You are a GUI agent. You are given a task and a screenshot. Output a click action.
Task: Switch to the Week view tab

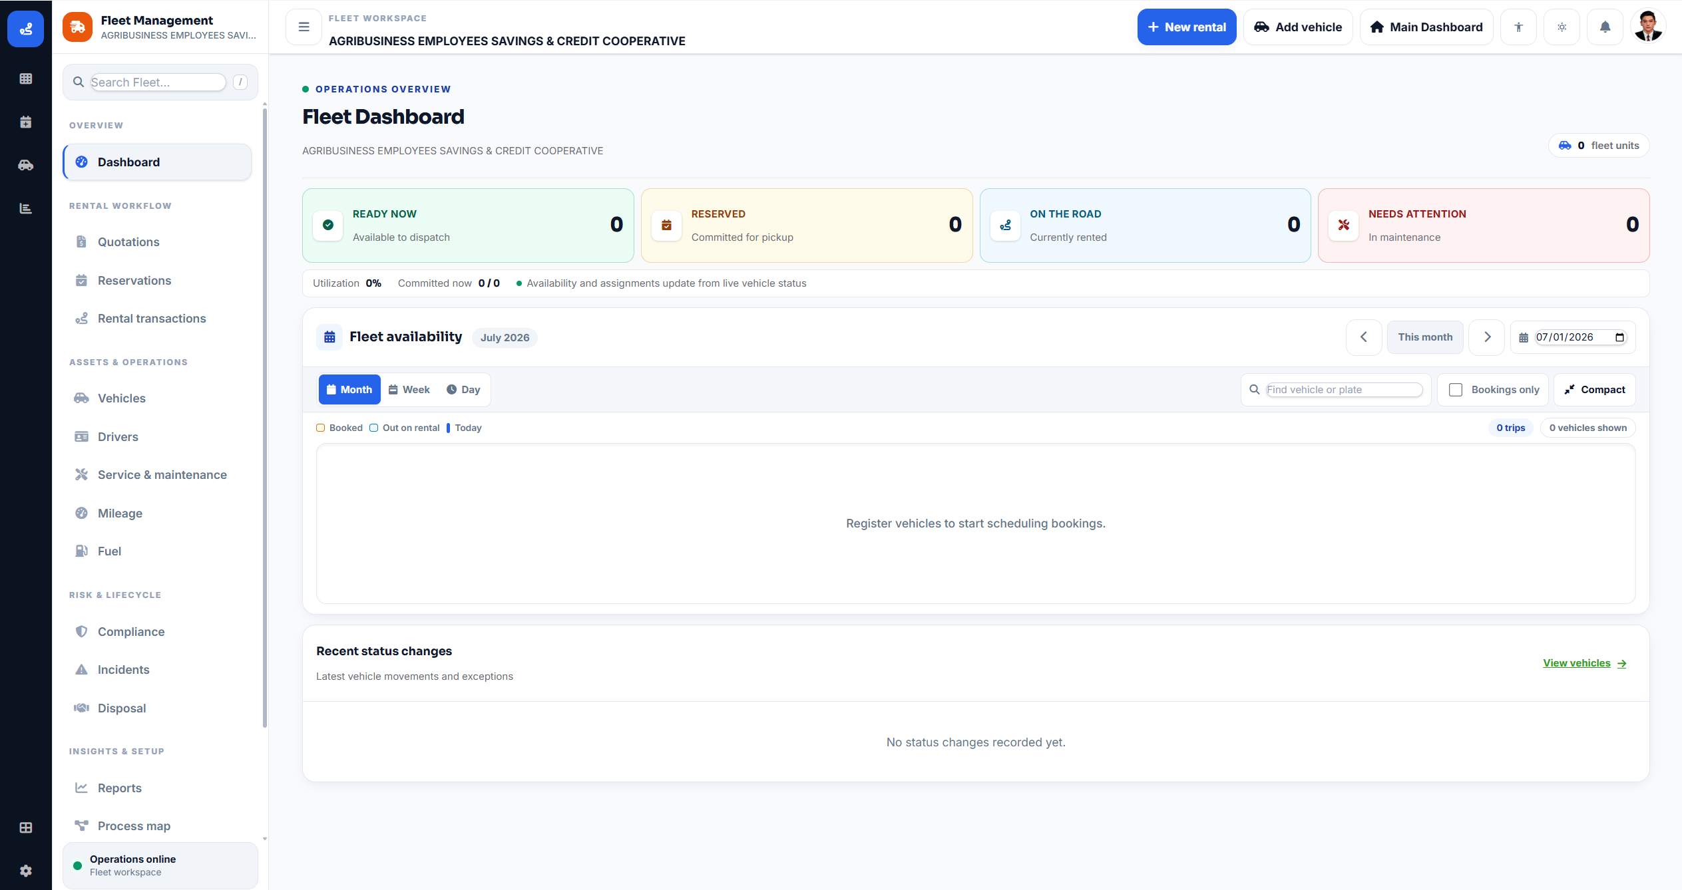[409, 390]
